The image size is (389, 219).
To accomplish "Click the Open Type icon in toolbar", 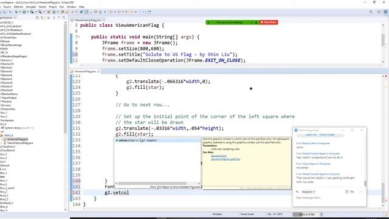I will tap(62, 12).
